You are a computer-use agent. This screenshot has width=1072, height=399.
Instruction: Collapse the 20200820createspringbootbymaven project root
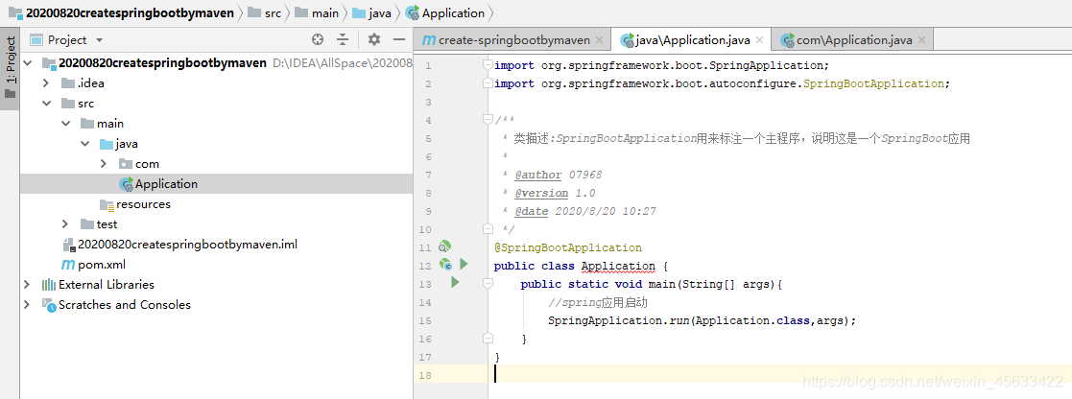tap(27, 63)
